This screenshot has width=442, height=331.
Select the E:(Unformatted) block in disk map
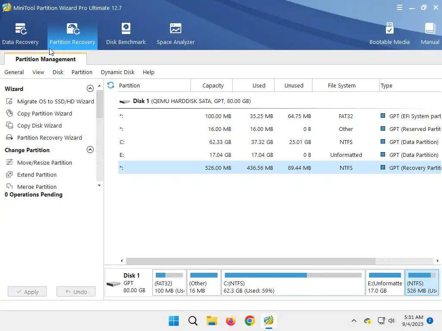385,283
